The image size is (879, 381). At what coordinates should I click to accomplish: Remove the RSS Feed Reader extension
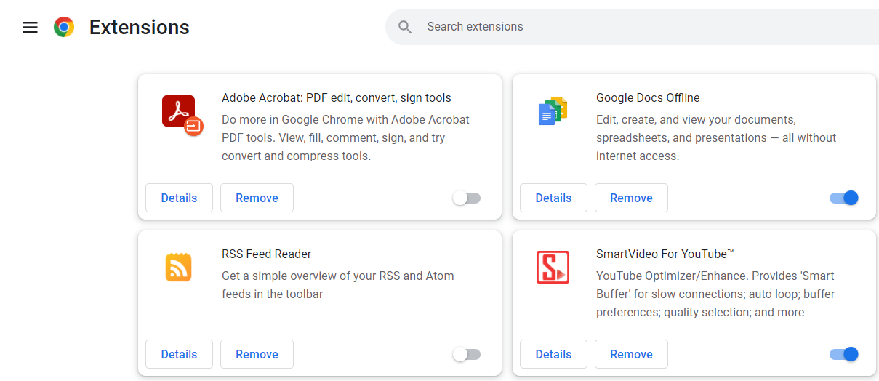(257, 354)
